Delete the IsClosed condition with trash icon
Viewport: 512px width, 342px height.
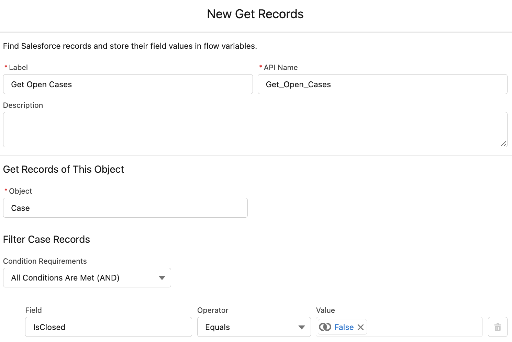pyautogui.click(x=498, y=327)
